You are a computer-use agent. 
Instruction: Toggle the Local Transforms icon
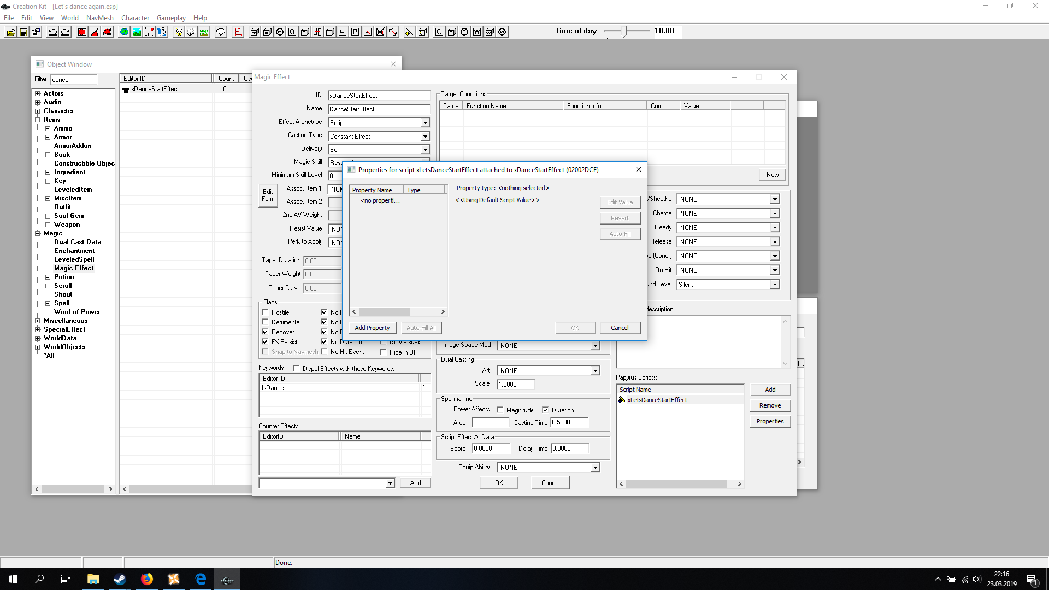(107, 32)
